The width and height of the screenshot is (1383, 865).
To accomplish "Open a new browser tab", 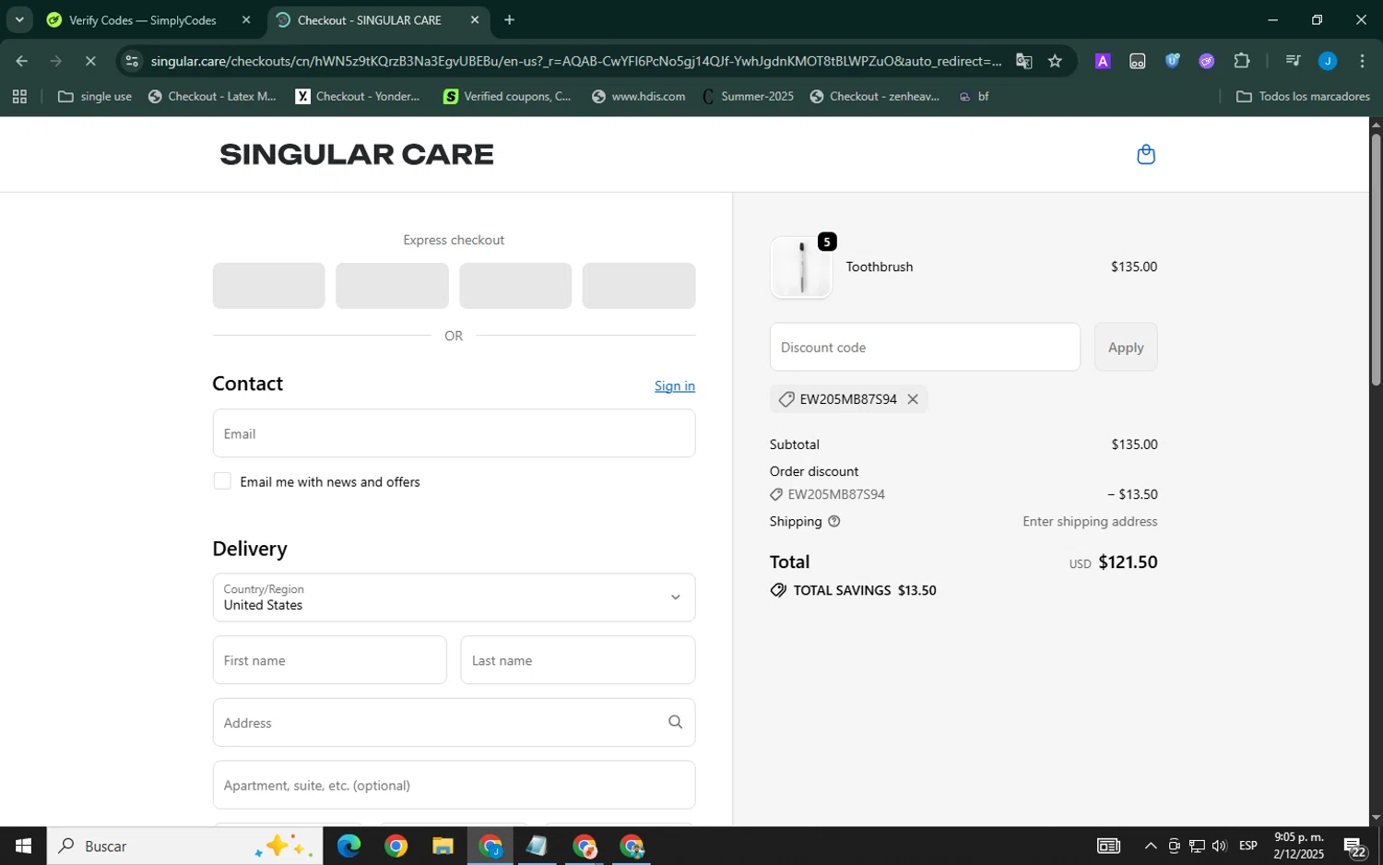I will click(509, 20).
